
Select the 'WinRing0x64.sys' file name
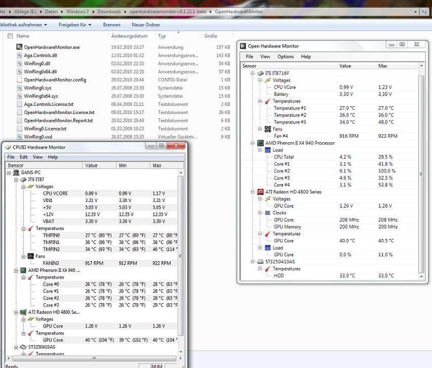pyautogui.click(x=41, y=96)
